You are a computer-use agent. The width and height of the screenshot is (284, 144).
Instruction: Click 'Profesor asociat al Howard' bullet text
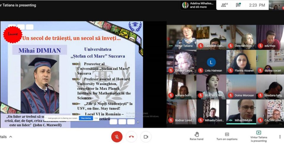point(104,89)
